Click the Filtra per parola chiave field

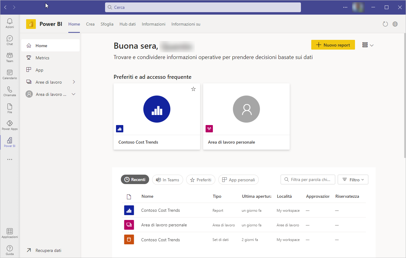pyautogui.click(x=308, y=180)
